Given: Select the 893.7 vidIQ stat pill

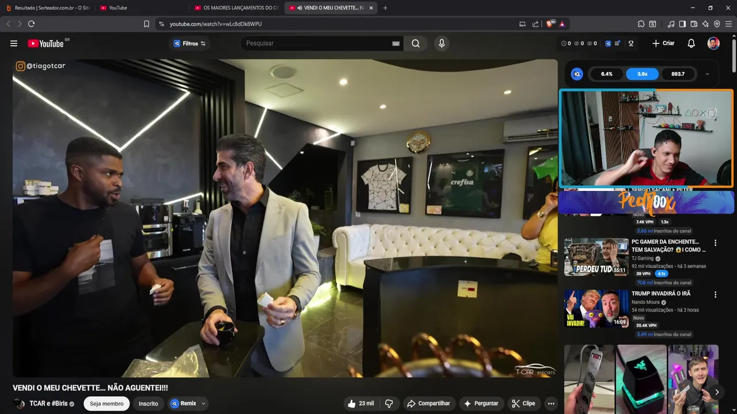Looking at the screenshot, I should click(x=678, y=74).
